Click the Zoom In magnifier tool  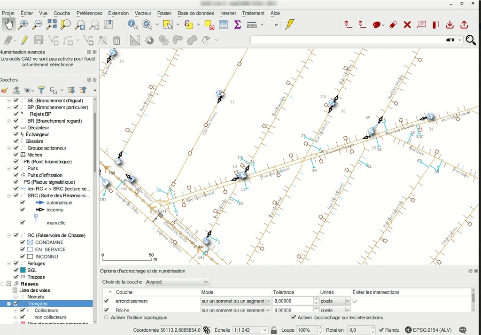[23, 24]
